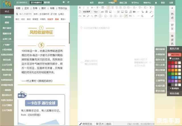This screenshot has width=182, height=126.
Task: Filter styles by the 妇女节 tag
Action: tap(50, 19)
